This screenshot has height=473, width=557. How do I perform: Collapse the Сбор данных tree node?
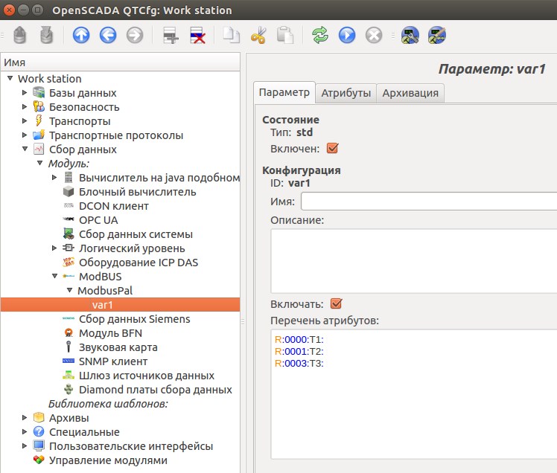tap(25, 149)
